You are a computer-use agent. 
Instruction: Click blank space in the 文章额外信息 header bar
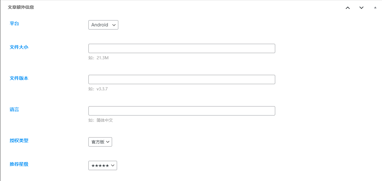coord(187,7)
